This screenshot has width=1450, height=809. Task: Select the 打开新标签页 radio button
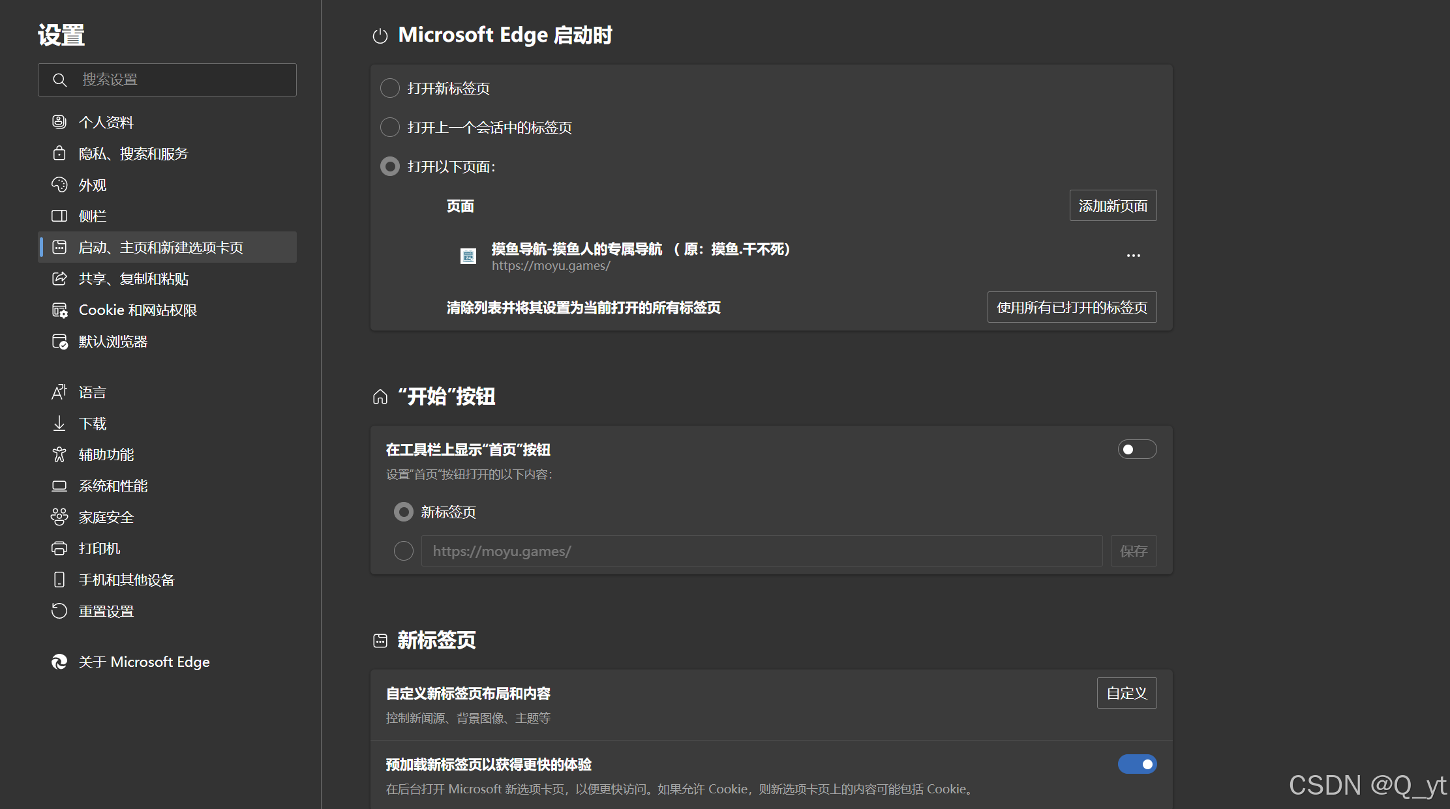coord(390,88)
